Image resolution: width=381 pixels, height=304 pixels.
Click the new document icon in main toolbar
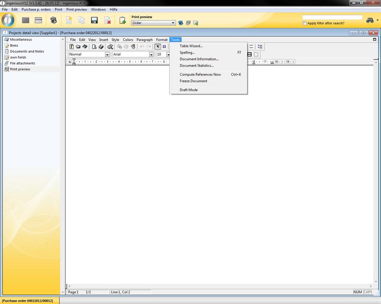[69, 20]
